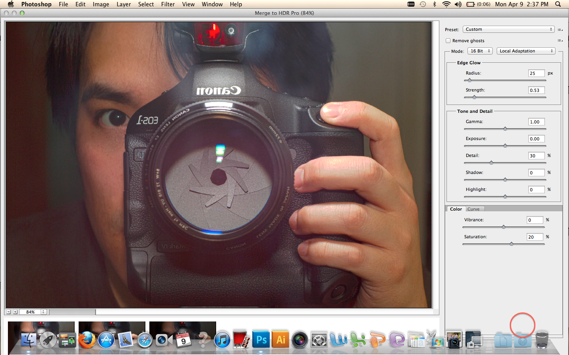Open the 16 Bit mode dropdown
Viewport: 569px width, 355px height.
click(x=480, y=51)
